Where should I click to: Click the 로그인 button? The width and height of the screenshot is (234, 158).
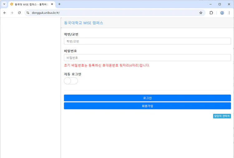pos(147,98)
